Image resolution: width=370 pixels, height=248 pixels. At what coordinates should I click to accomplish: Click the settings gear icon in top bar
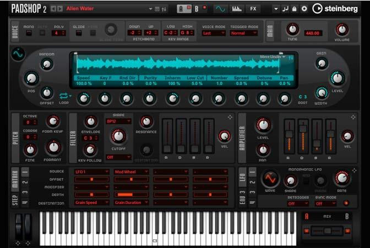pos(305,9)
